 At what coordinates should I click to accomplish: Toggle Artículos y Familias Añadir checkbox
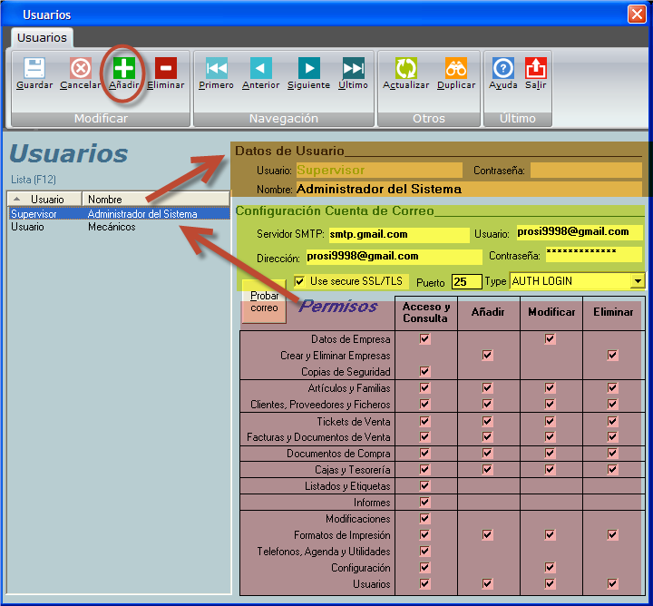click(x=487, y=387)
